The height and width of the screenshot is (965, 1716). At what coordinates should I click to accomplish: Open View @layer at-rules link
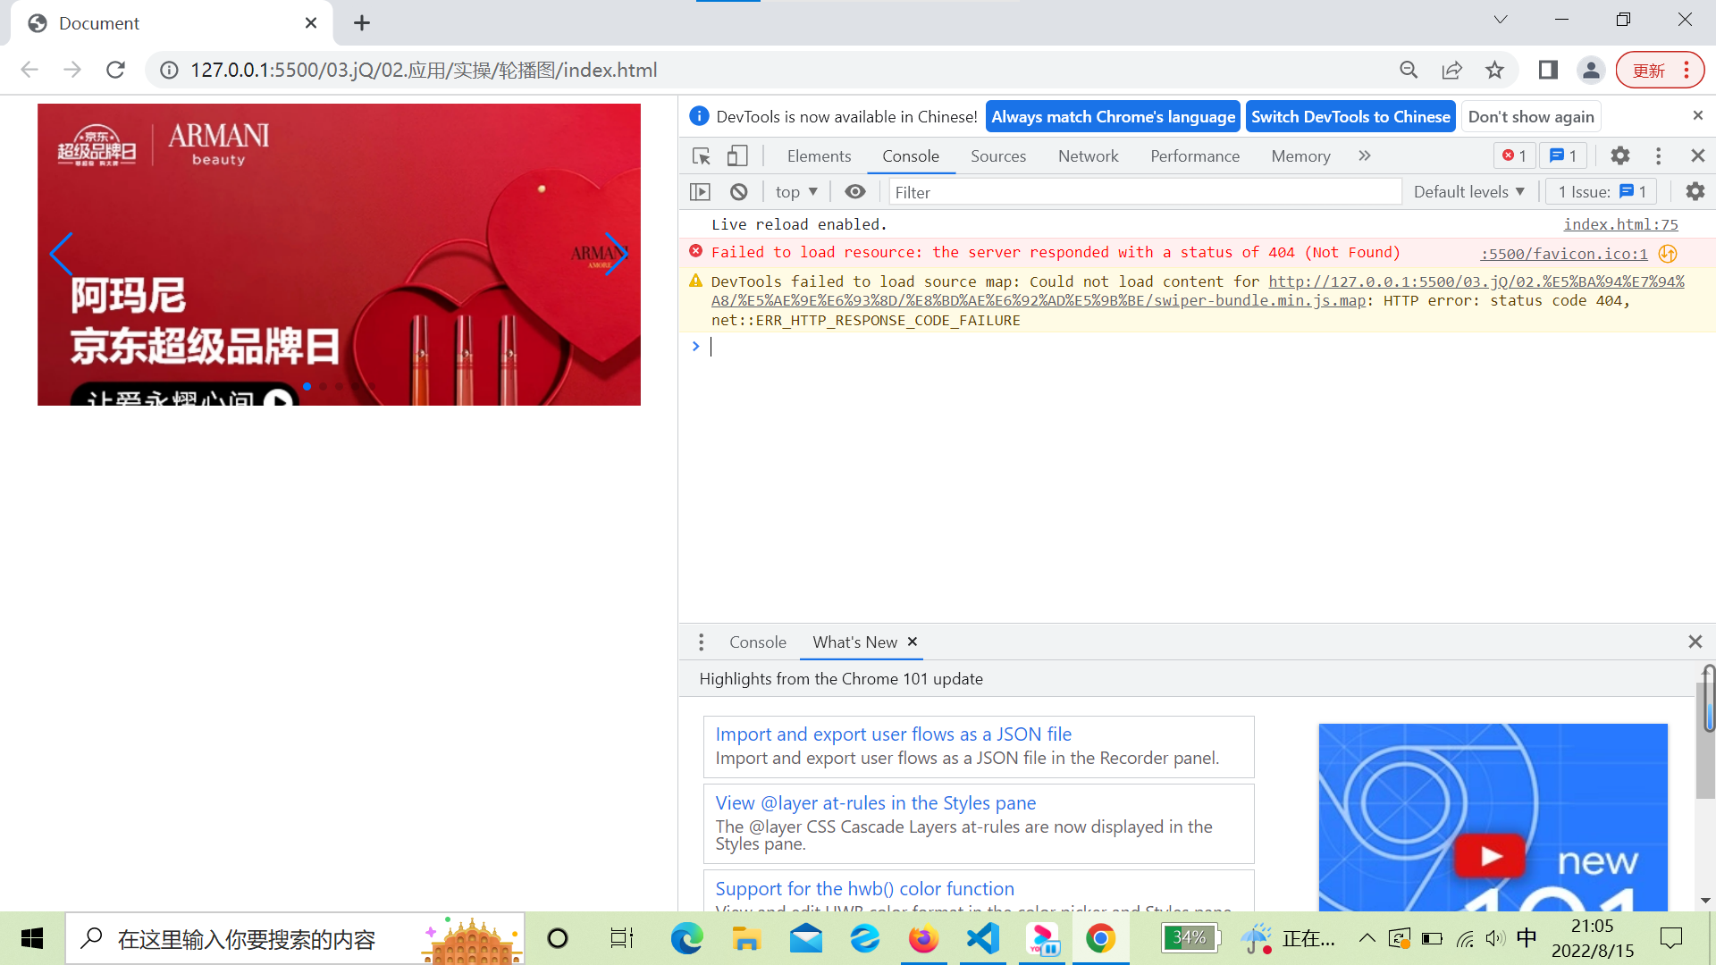click(x=875, y=803)
